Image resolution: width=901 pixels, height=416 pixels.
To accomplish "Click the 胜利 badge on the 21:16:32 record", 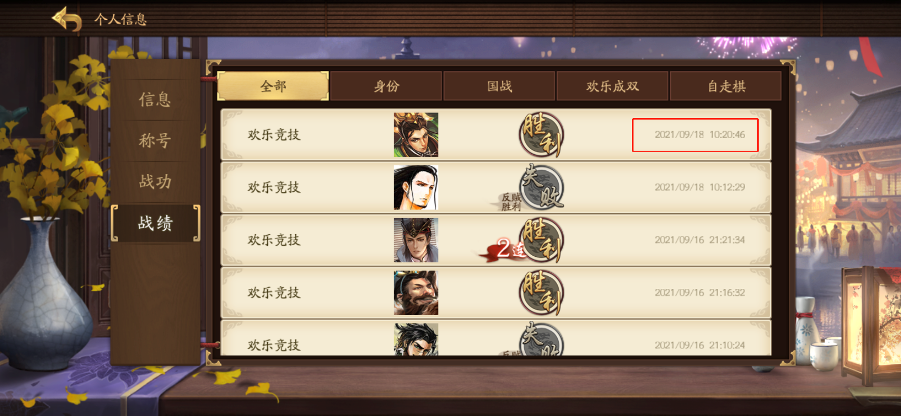I will click(x=542, y=293).
